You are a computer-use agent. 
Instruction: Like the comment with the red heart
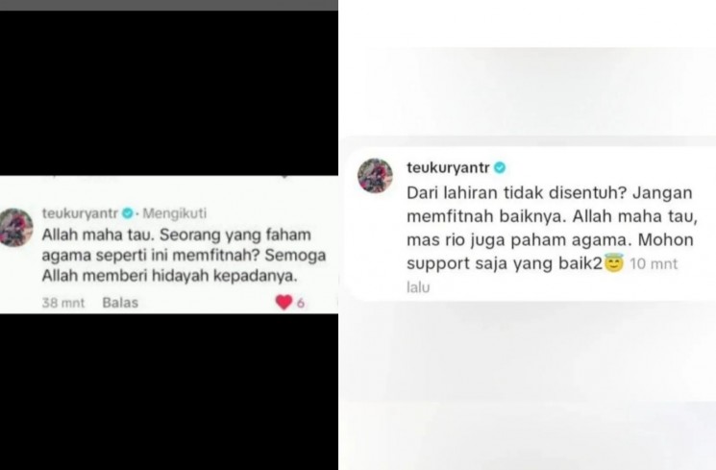(284, 302)
